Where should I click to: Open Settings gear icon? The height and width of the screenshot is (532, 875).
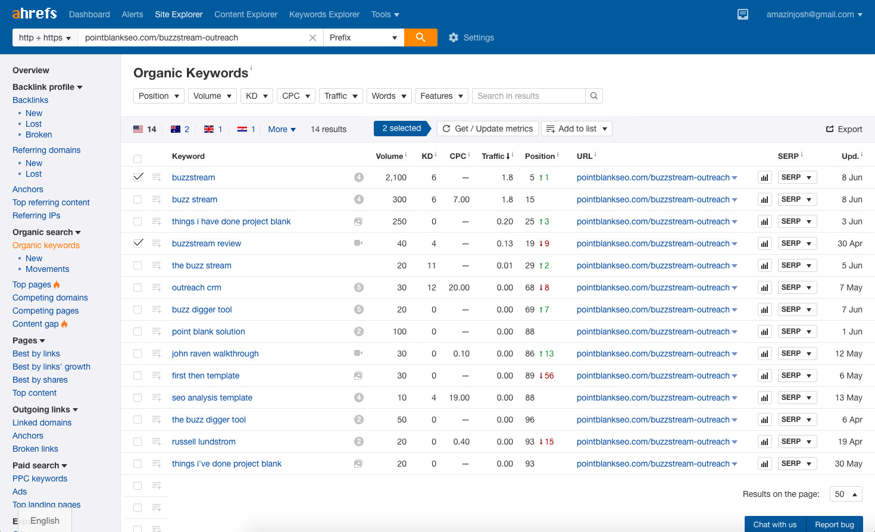pyautogui.click(x=454, y=37)
